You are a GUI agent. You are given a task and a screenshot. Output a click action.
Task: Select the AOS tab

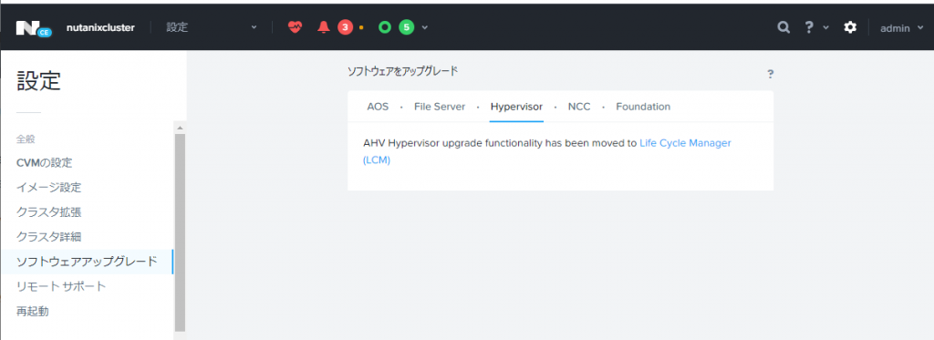[x=378, y=107]
